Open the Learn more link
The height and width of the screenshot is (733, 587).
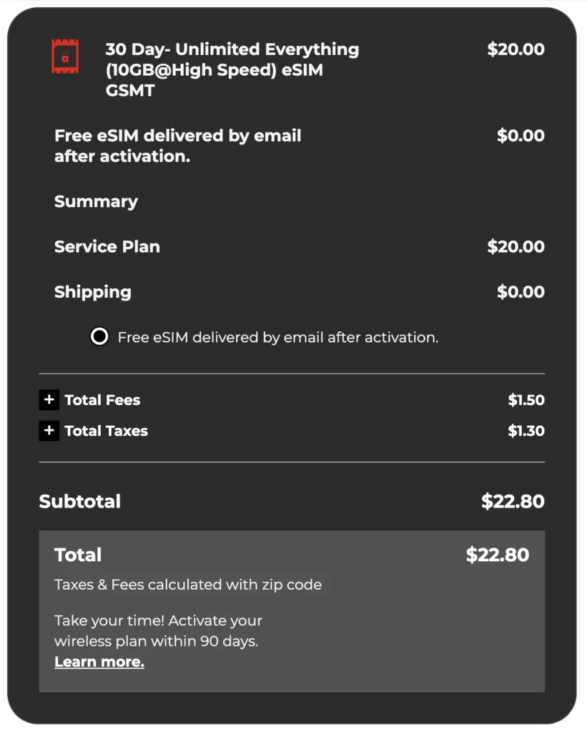[x=99, y=661]
